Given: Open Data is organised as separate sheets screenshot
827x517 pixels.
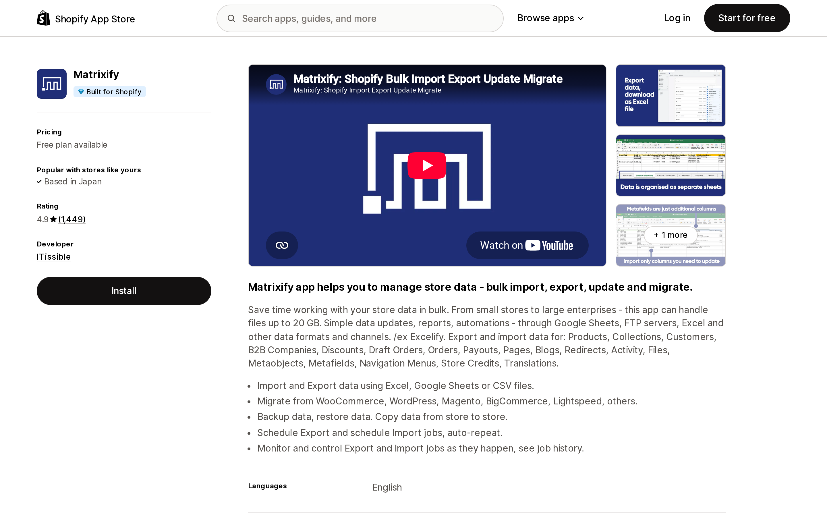Looking at the screenshot, I should [x=671, y=165].
